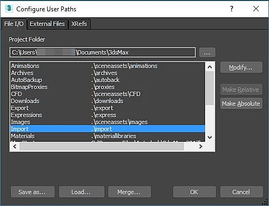Click the .\sceneassets\animations path value
This screenshot has height=206, width=269.
[x=124, y=66]
